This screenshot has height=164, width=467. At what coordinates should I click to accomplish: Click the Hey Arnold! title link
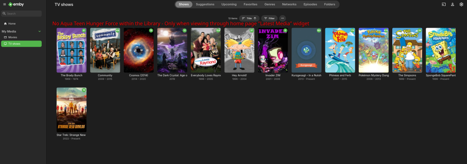tap(239, 75)
